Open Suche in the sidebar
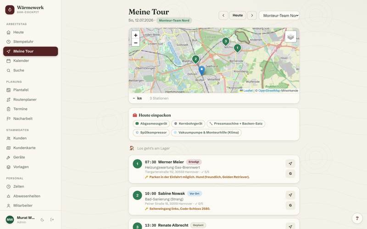Image resolution: width=367 pixels, height=229 pixels. pos(30,71)
